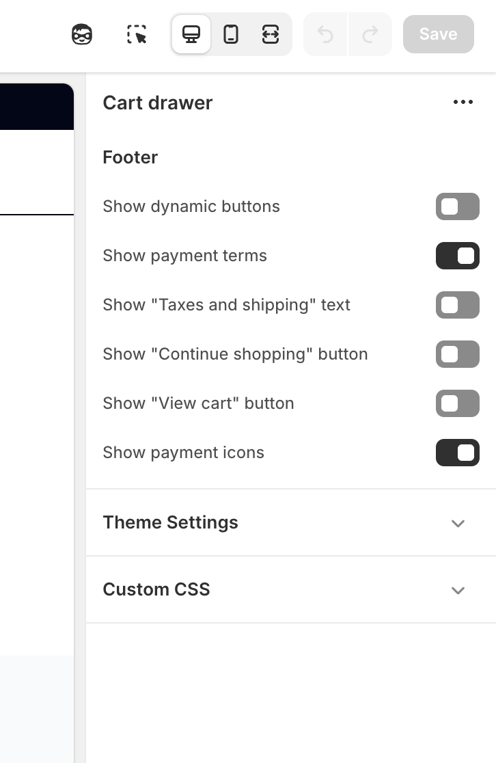
Task: Open the Theme Settings section header
Action: [171, 522]
